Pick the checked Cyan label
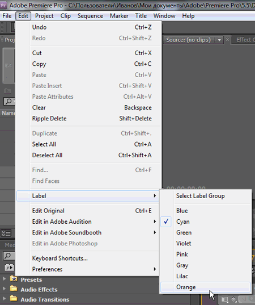The width and height of the screenshot is (255, 305). tap(206, 222)
